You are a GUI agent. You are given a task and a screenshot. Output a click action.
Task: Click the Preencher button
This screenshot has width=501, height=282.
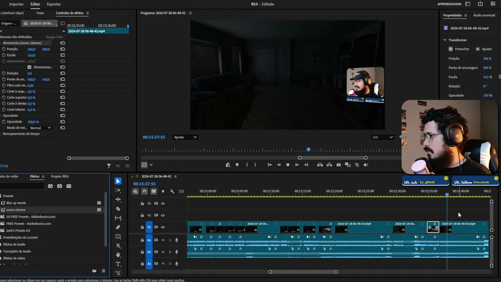[x=459, y=49]
